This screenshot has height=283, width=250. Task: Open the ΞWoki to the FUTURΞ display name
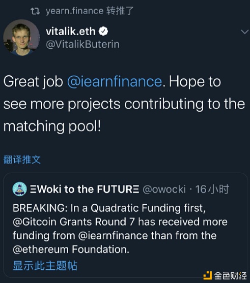coord(85,190)
